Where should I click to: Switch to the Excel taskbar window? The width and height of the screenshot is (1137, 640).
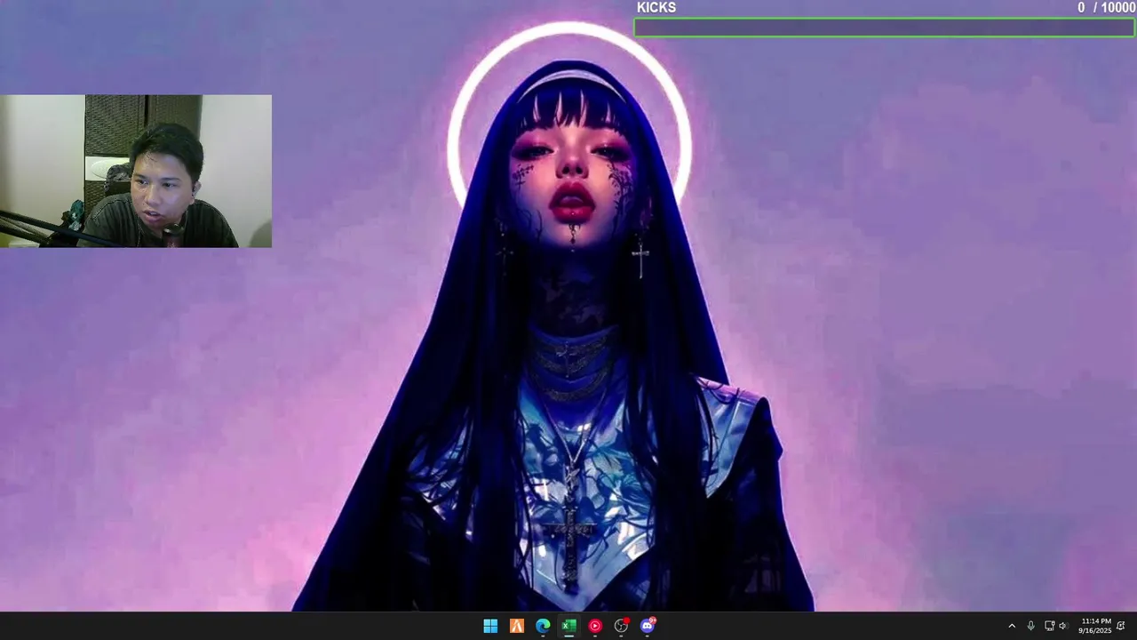(568, 626)
